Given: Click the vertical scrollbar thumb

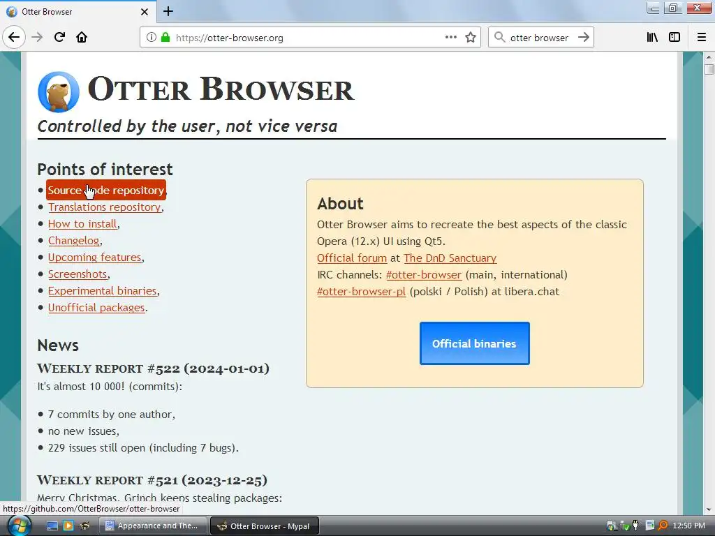Looking at the screenshot, I should click(709, 69).
